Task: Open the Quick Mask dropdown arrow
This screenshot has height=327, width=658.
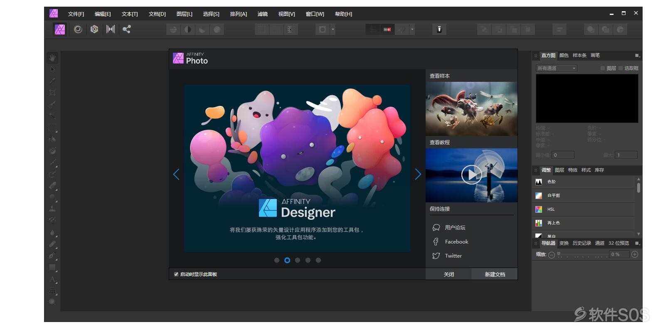Action: [333, 30]
